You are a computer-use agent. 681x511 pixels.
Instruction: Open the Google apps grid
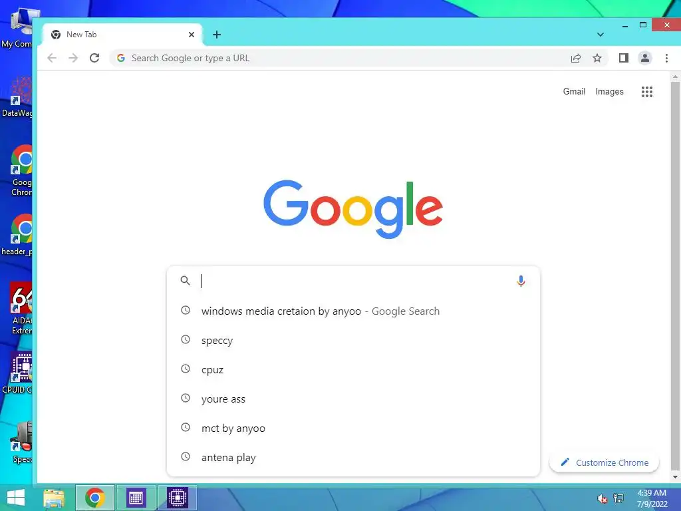pos(646,92)
